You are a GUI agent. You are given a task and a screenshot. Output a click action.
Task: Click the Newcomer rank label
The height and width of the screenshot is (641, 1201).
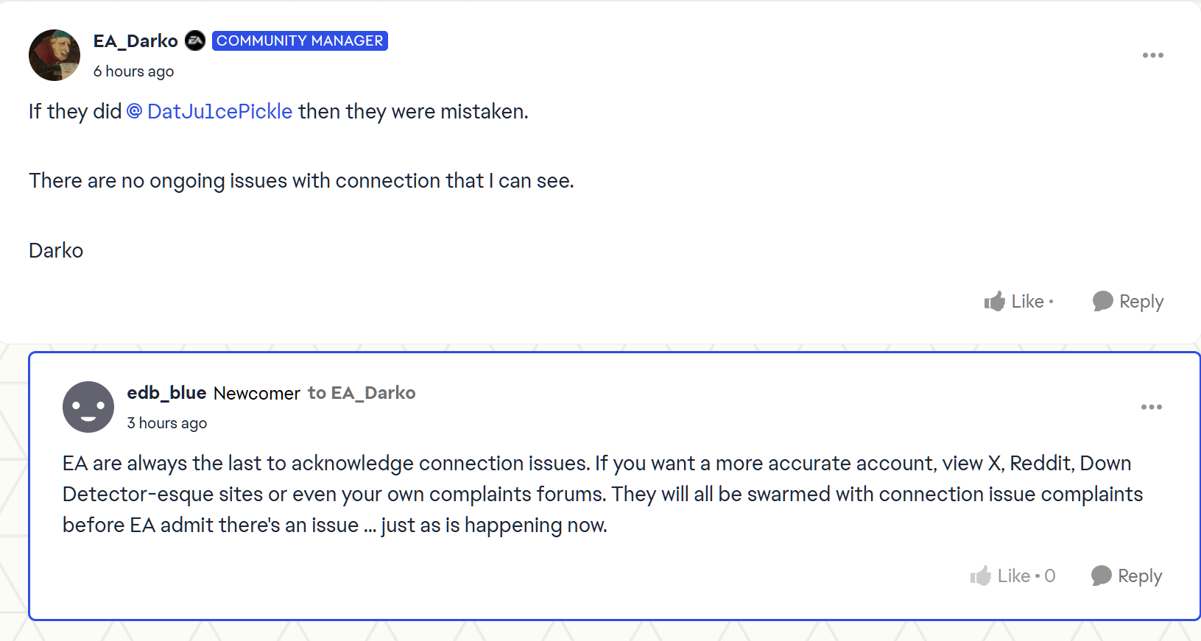coord(257,394)
